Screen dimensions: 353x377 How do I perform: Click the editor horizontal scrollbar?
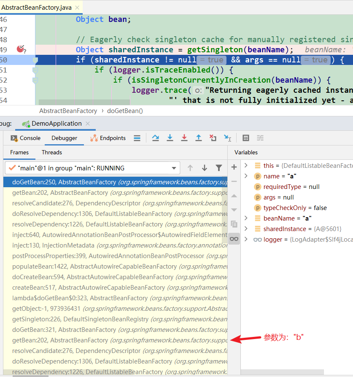[x=84, y=102]
